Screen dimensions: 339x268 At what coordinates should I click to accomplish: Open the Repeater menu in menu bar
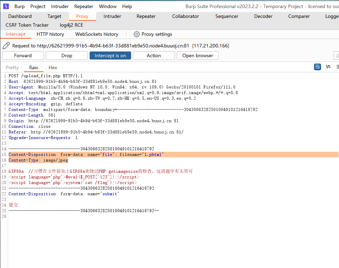(84, 6)
